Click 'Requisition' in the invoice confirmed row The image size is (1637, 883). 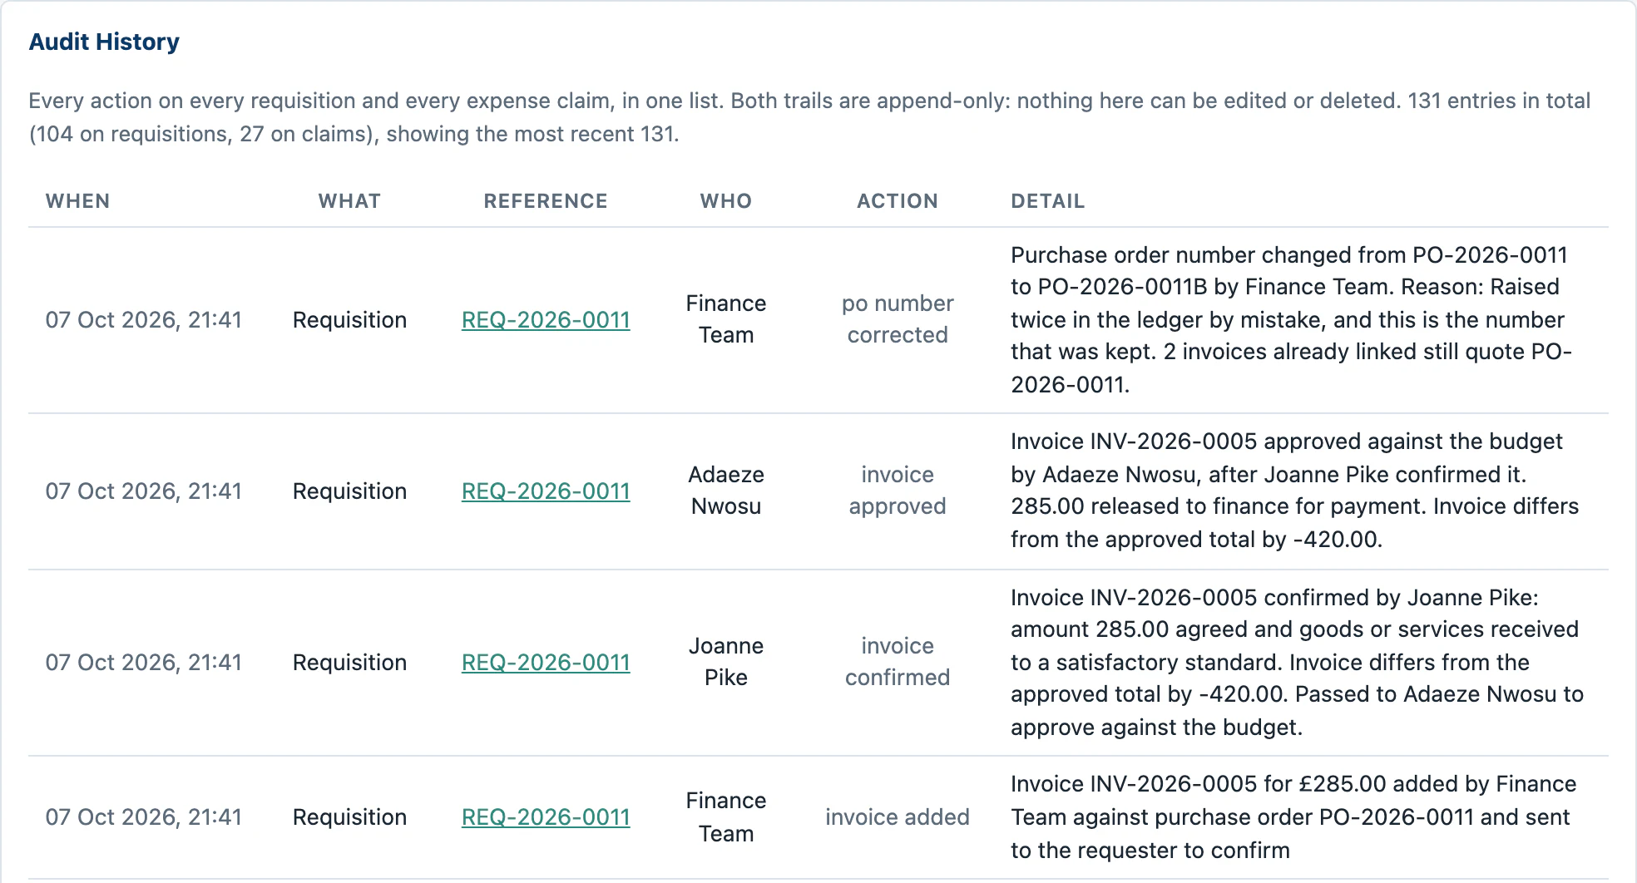click(349, 663)
